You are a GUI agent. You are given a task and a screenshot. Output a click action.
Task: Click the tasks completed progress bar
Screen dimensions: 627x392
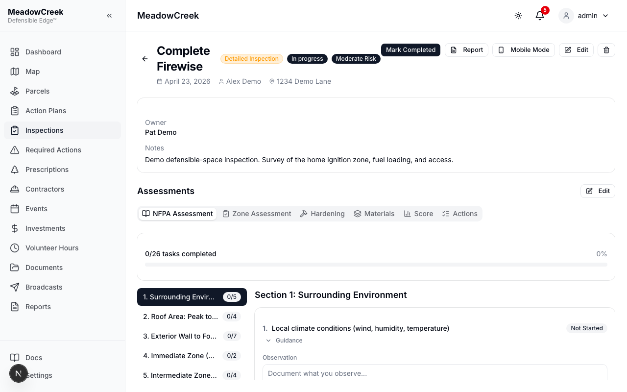pyautogui.click(x=376, y=265)
